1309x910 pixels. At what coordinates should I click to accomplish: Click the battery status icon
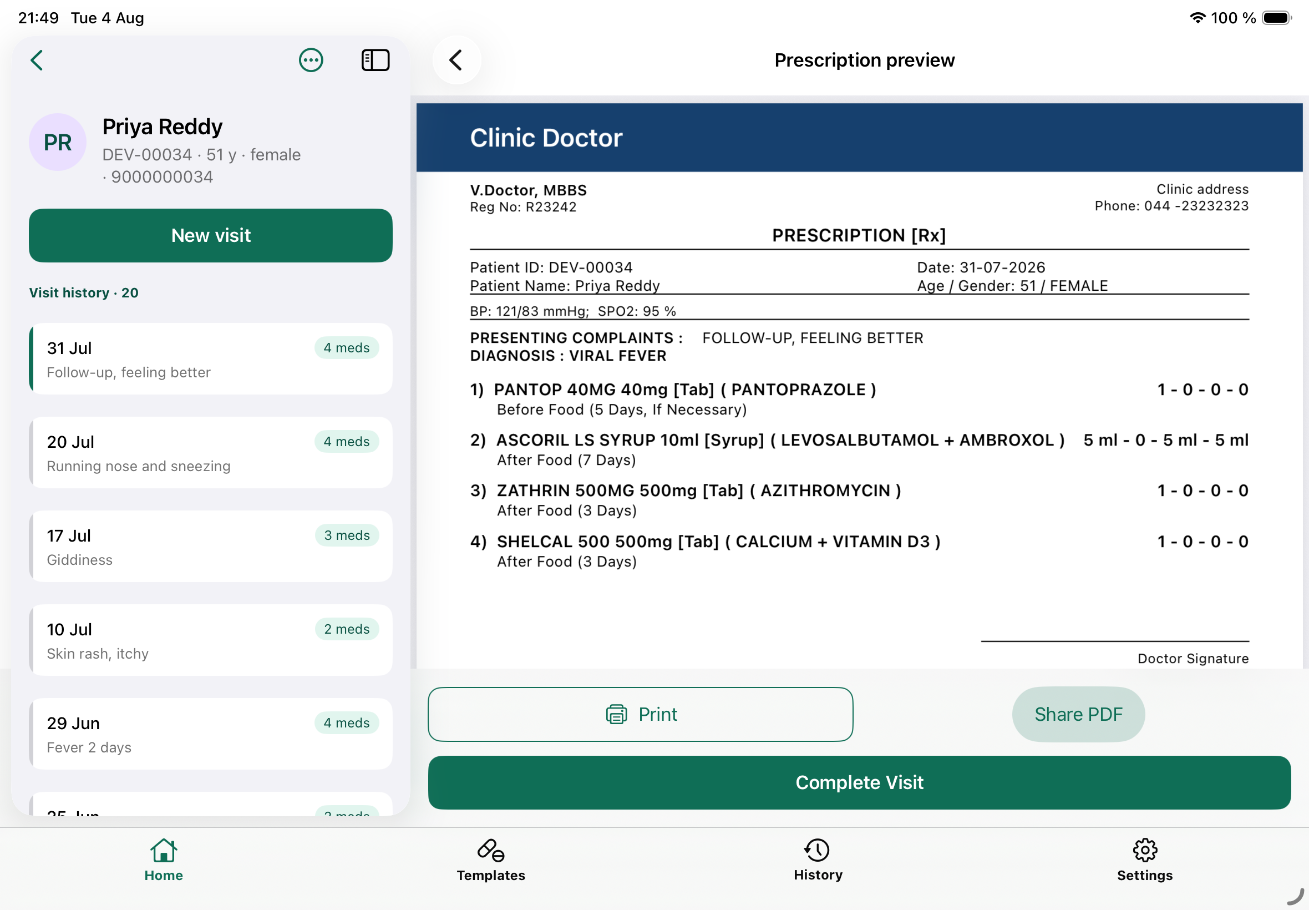pos(1276,18)
